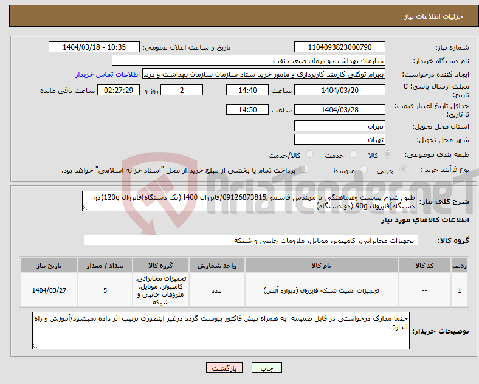Click the need number field 1104093823000790

click(x=339, y=47)
